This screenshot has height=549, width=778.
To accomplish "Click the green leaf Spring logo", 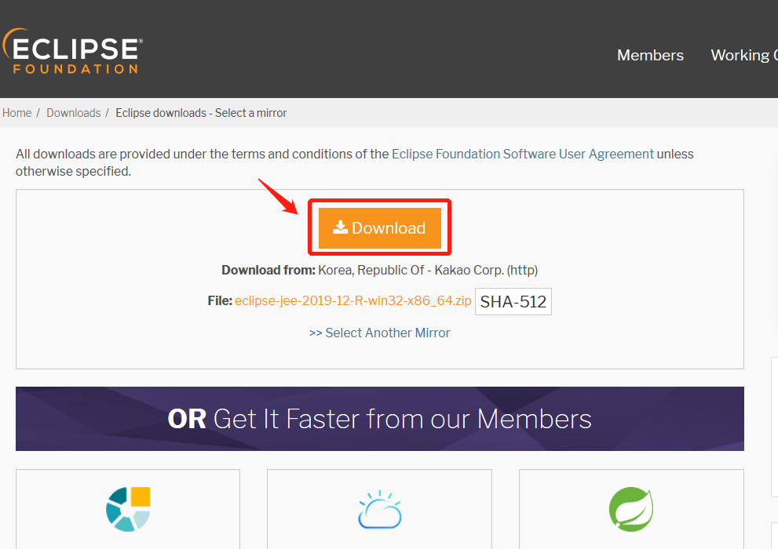I will pos(631,509).
